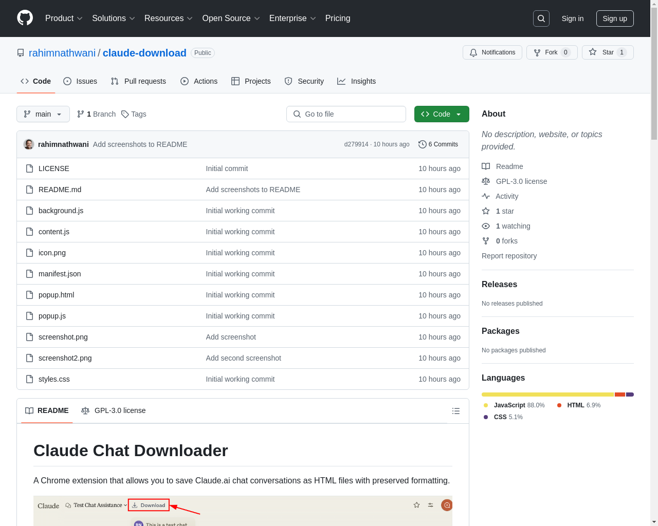Click Report repository link
658x526 pixels.
pos(509,256)
